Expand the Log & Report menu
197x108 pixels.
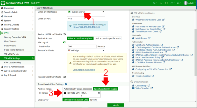(x=17, y=75)
